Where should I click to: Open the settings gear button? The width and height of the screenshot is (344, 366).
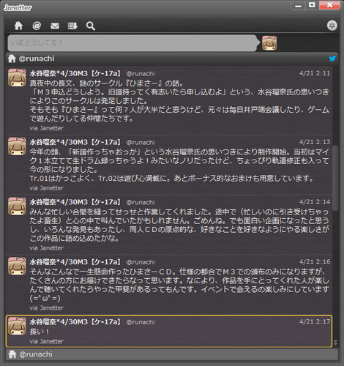point(332,26)
